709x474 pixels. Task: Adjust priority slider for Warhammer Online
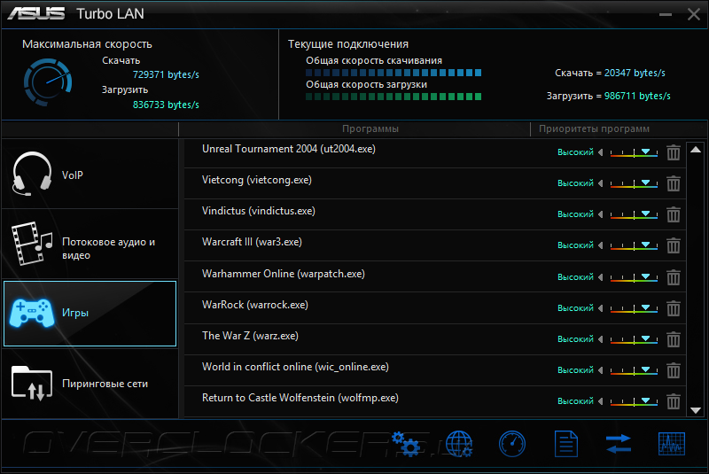[634, 277]
